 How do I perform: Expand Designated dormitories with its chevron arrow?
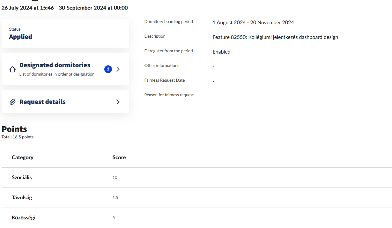click(118, 69)
